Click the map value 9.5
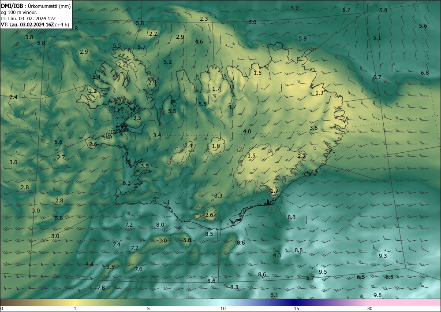Image resolution: width=441 pixels, height=312 pixels. [x=323, y=272]
